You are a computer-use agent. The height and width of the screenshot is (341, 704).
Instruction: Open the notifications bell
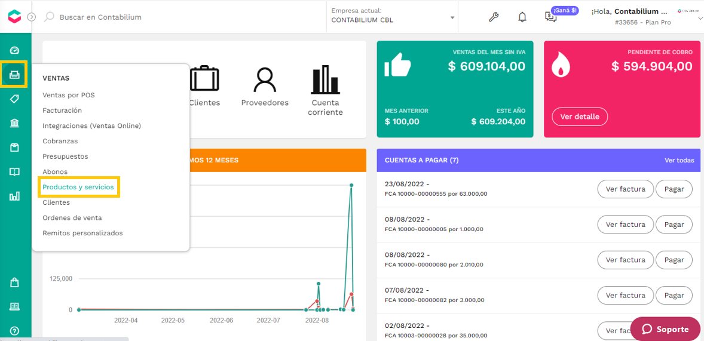pyautogui.click(x=522, y=17)
